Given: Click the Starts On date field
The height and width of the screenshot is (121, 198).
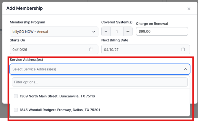Looking at the screenshot, I should pos(49,49).
